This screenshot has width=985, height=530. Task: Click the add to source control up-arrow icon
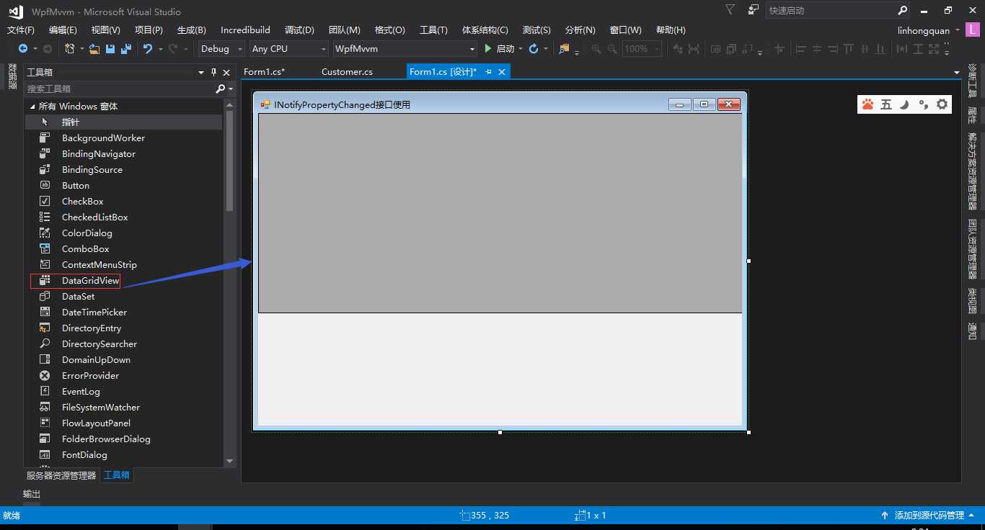click(x=885, y=516)
